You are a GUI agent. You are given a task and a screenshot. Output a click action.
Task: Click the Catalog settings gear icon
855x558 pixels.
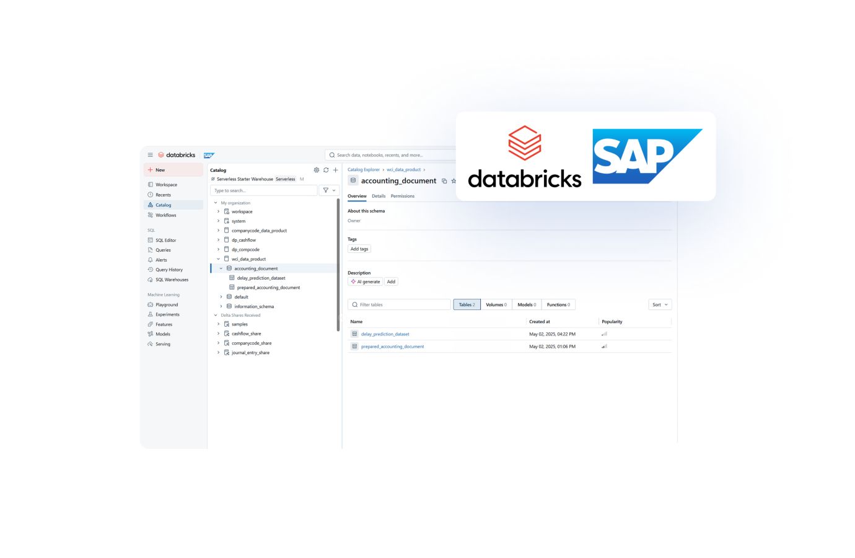[317, 170]
